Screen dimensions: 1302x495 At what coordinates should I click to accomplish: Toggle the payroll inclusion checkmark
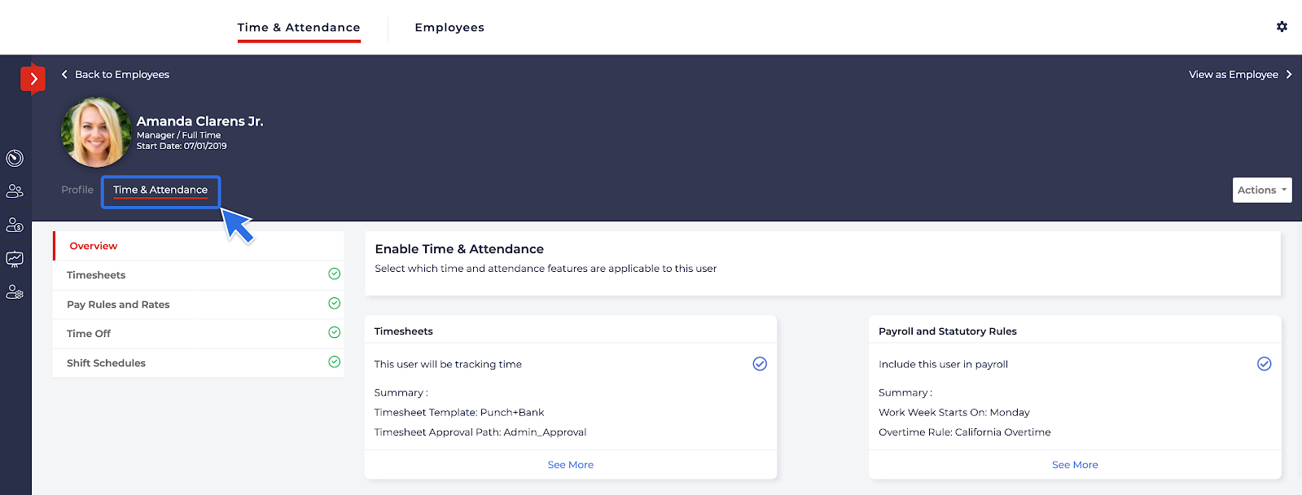(1264, 364)
